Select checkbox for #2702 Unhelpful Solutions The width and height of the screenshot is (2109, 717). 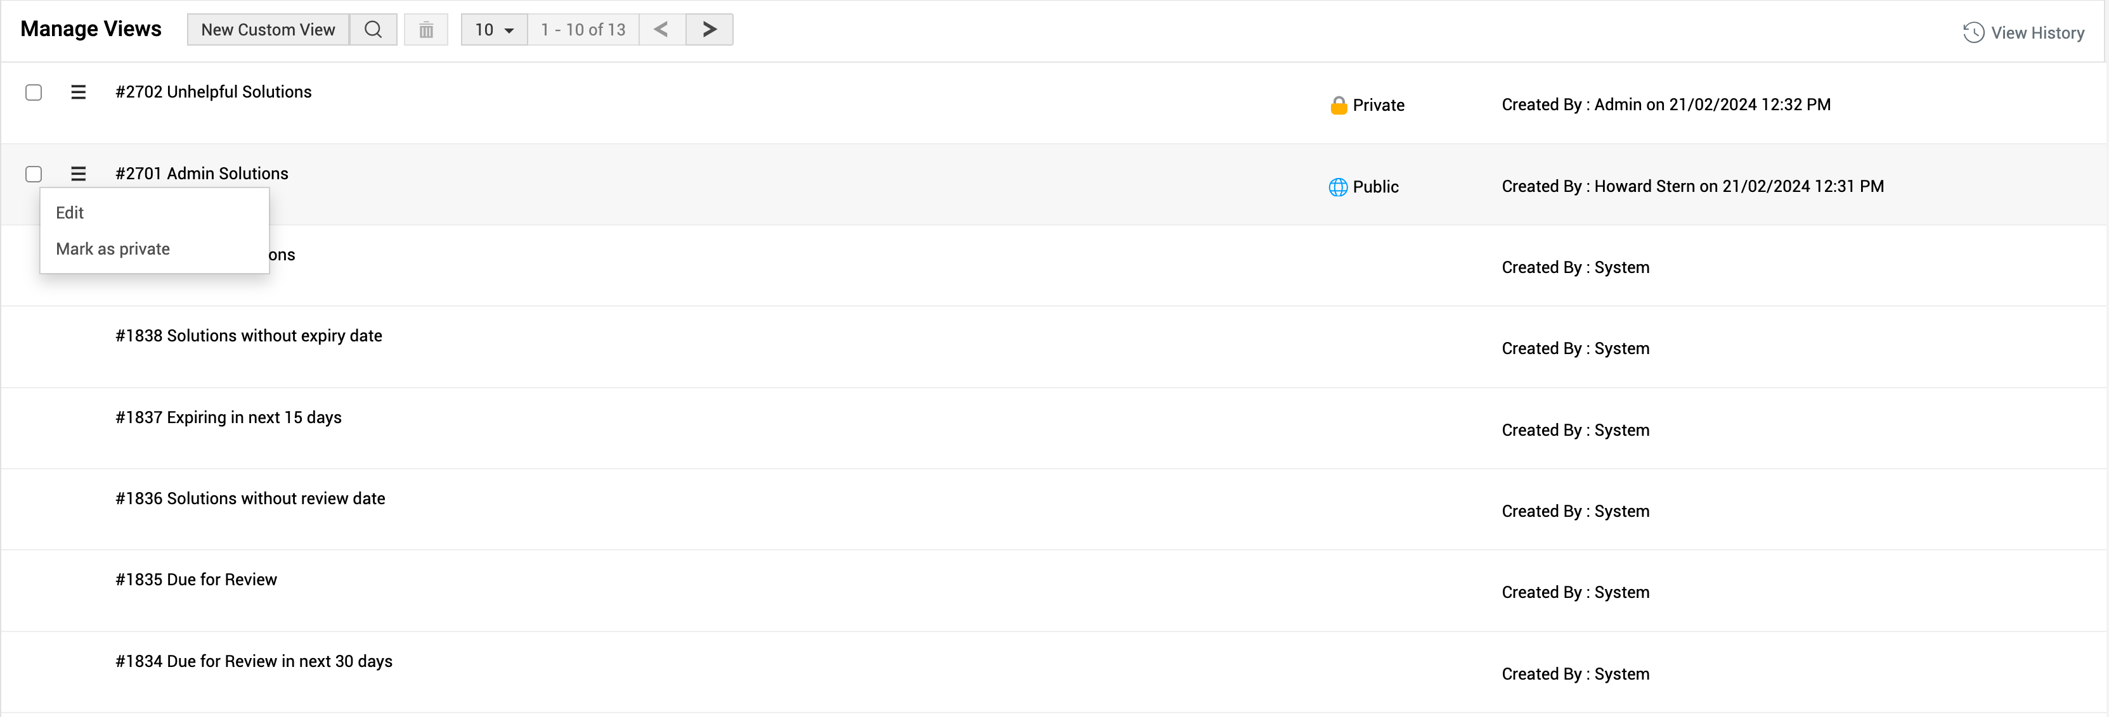coord(34,92)
